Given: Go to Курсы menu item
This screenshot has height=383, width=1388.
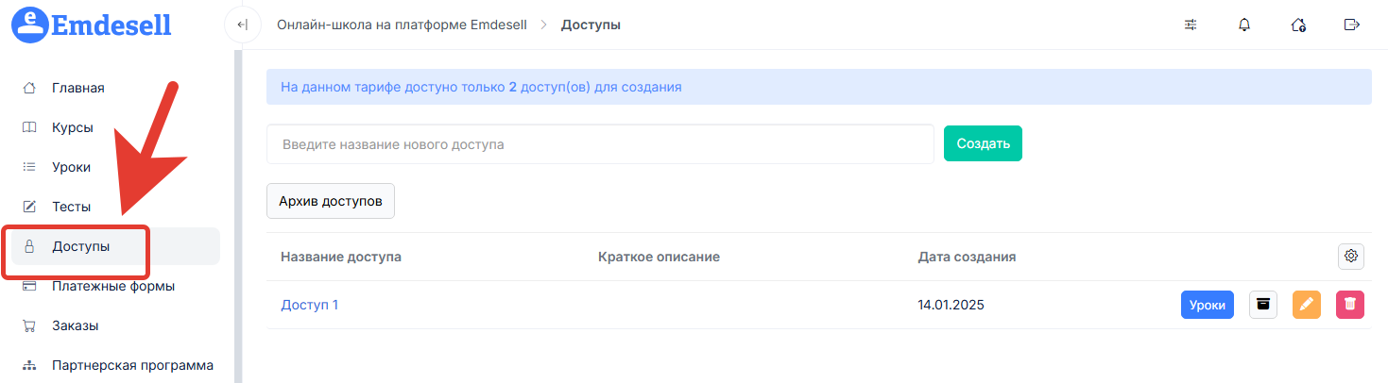Looking at the screenshot, I should (x=72, y=127).
